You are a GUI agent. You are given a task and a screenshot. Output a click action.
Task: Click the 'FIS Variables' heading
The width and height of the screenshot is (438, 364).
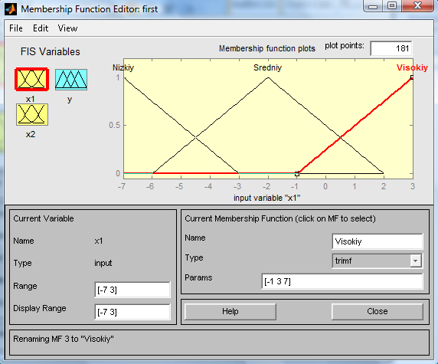tap(51, 51)
